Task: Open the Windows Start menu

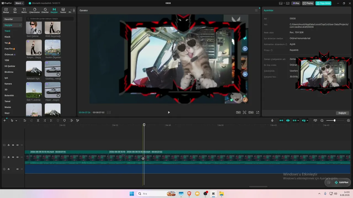Action: [x=132, y=194]
